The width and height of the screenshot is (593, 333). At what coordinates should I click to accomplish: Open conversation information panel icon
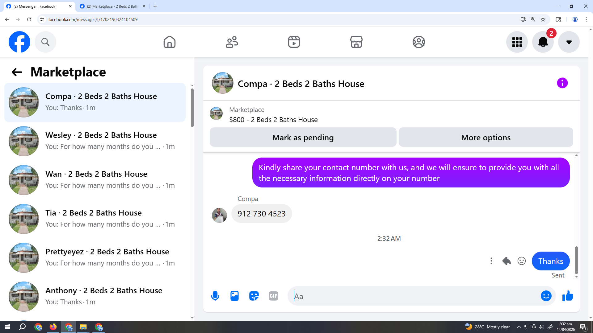pos(562,83)
